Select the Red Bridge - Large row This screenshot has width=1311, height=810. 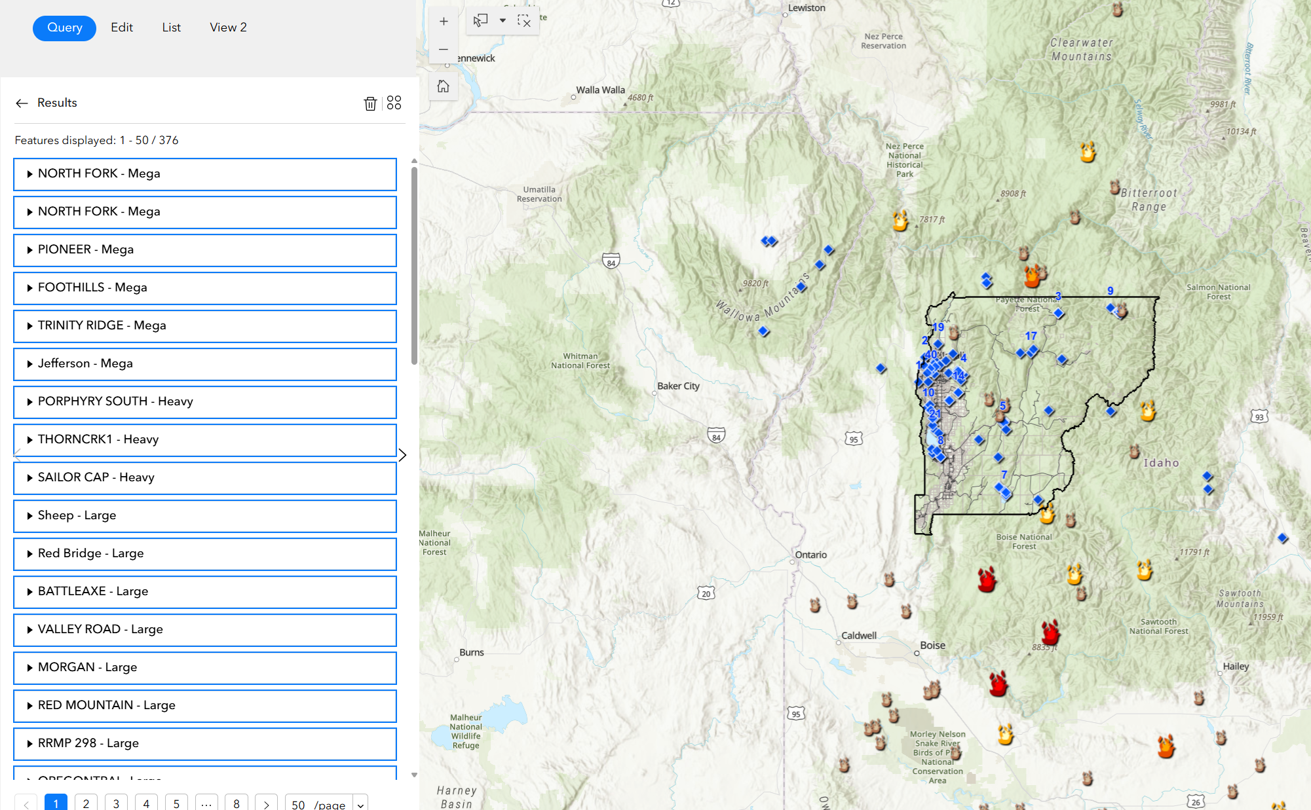205,554
